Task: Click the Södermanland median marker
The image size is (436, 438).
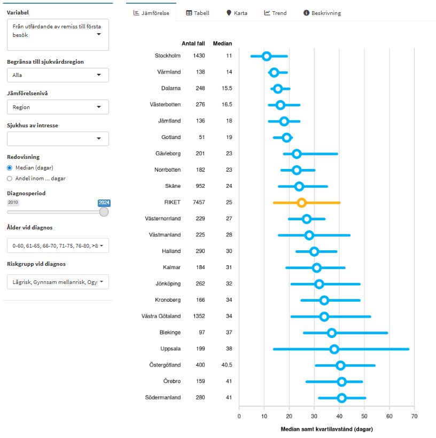Action: click(341, 398)
